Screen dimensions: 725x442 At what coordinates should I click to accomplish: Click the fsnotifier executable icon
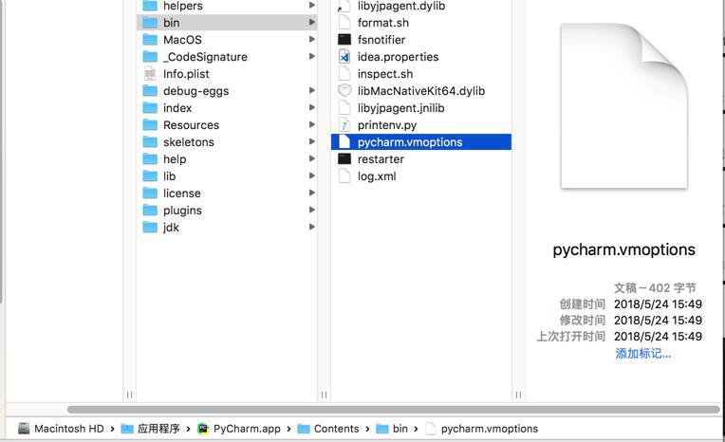click(x=344, y=40)
